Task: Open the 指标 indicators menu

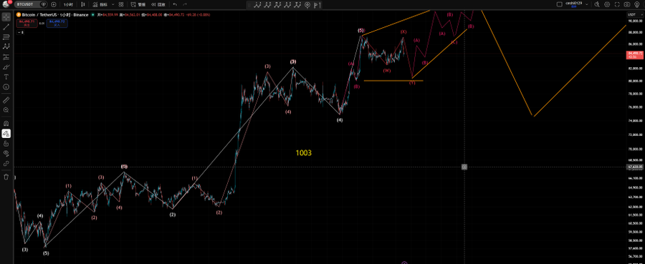Action: pos(99,4)
